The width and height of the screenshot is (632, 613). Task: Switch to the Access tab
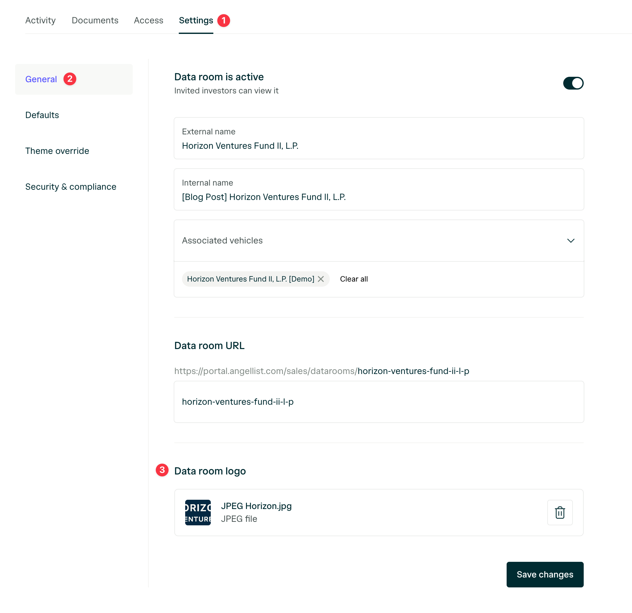tap(148, 20)
